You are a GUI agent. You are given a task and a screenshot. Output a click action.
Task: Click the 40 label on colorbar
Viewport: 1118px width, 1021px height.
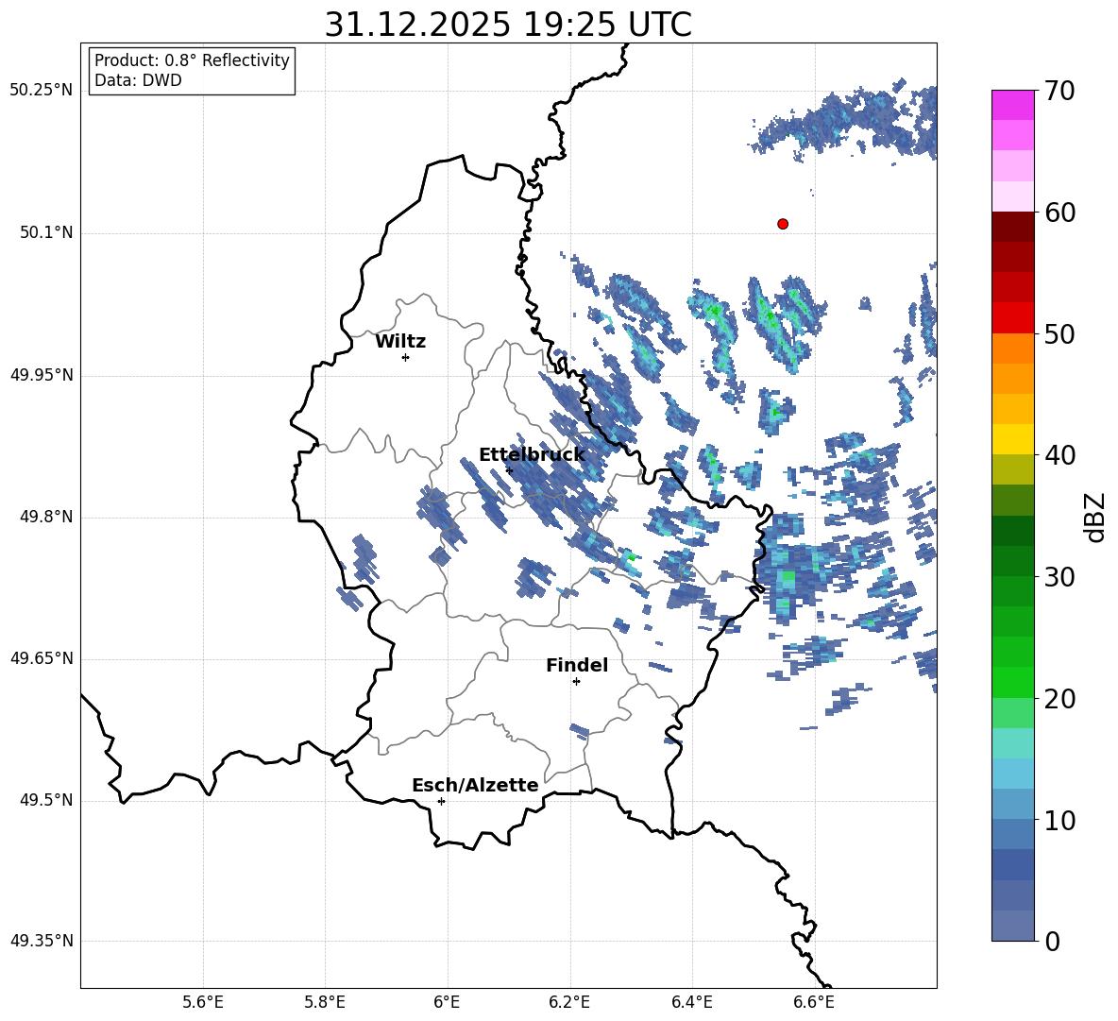click(1059, 455)
